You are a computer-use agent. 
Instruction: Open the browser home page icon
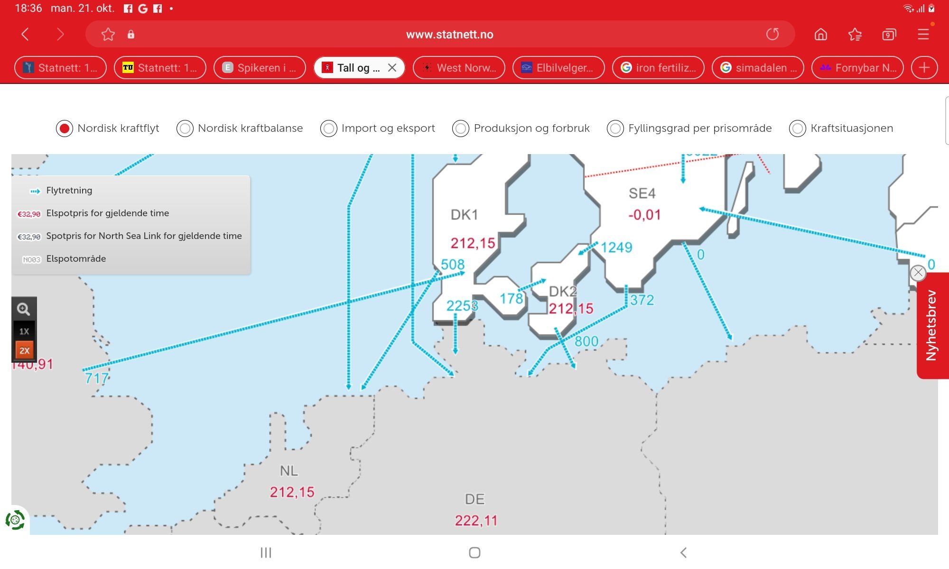[821, 34]
